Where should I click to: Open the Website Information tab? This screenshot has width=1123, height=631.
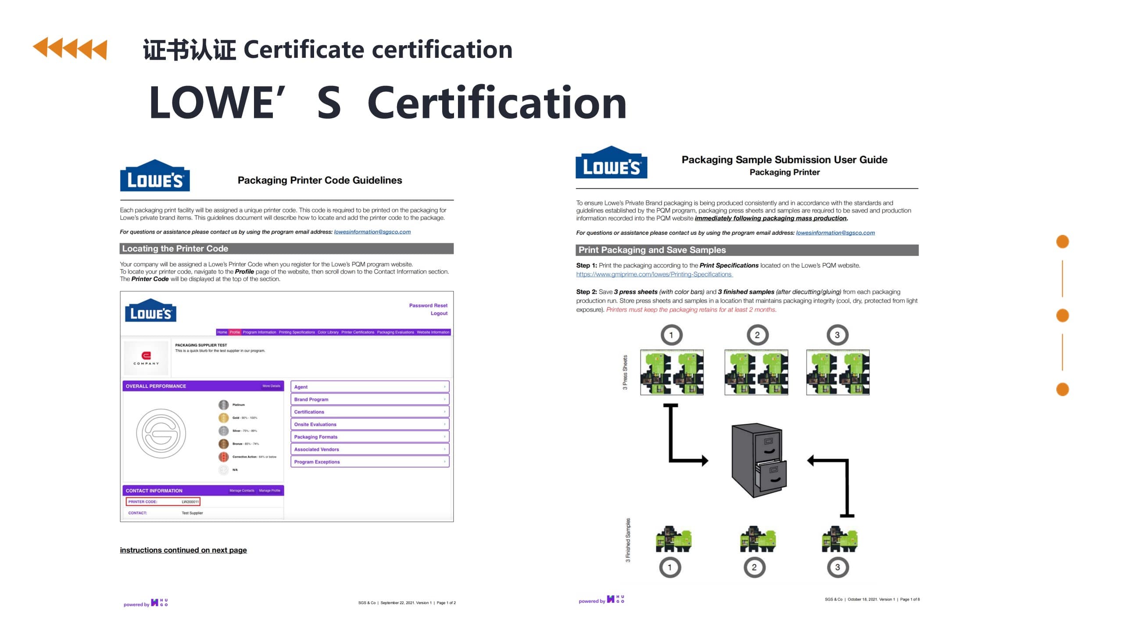tap(433, 332)
